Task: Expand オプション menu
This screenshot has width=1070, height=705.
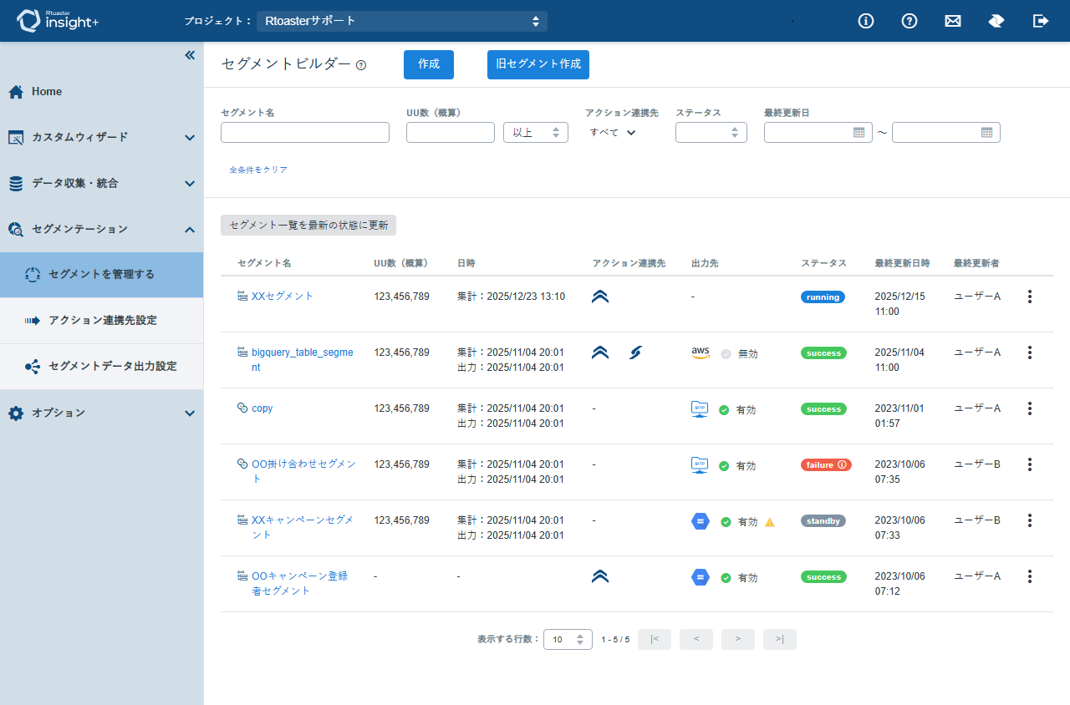Action: point(101,413)
